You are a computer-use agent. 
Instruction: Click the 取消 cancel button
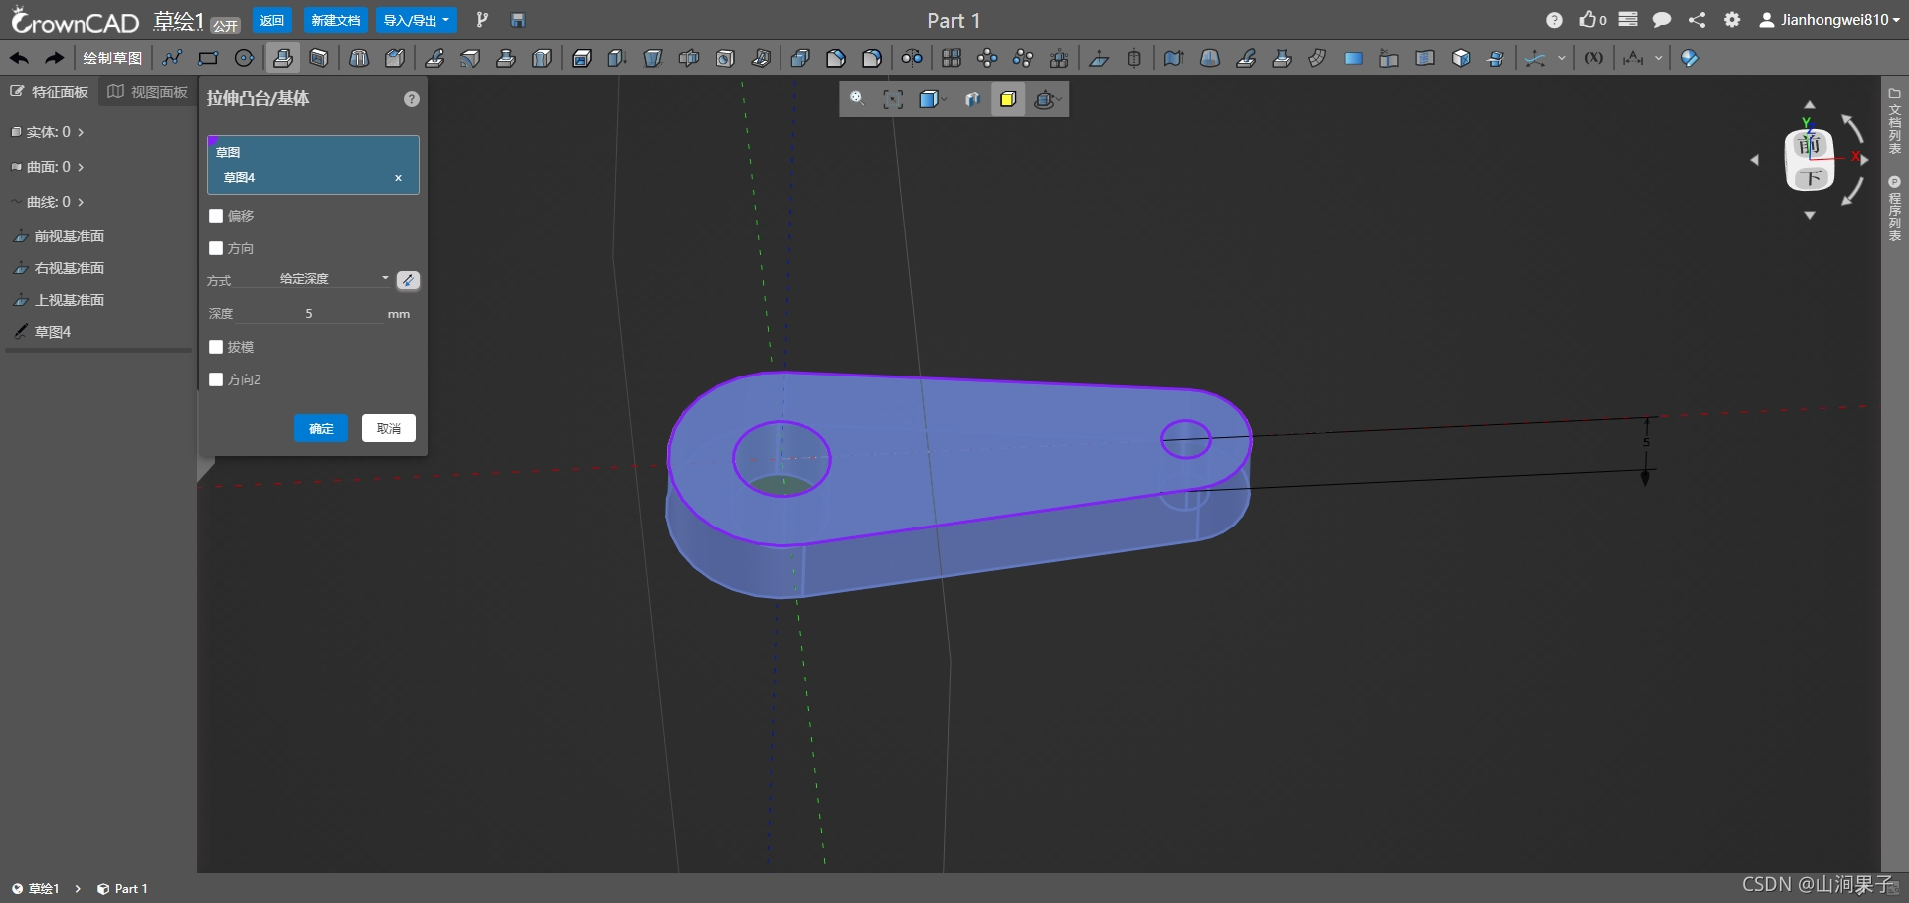(x=389, y=428)
